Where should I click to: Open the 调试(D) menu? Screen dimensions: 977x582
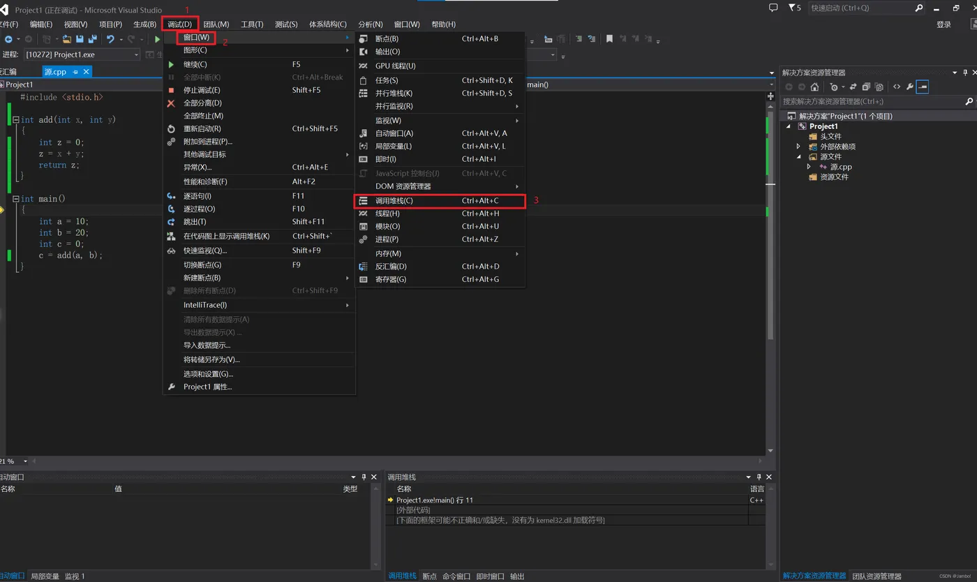coord(179,24)
